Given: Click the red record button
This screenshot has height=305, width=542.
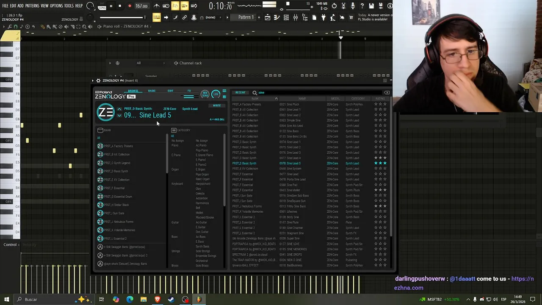Looking at the screenshot, I should [130, 6].
